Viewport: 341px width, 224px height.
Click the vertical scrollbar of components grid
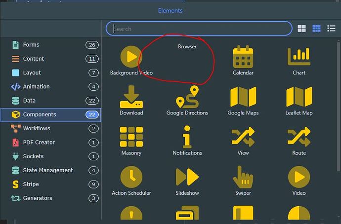click(338, 107)
